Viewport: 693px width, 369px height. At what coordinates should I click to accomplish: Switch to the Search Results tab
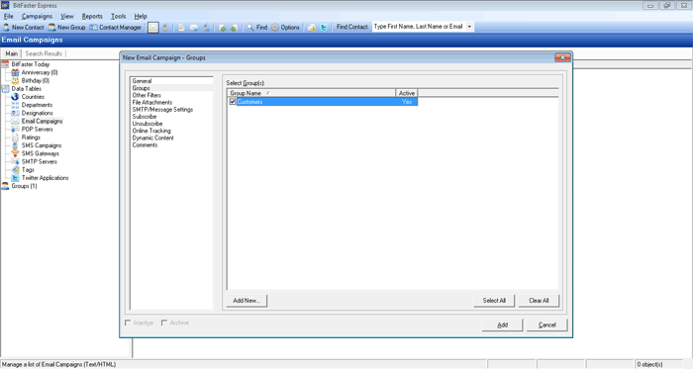point(44,53)
